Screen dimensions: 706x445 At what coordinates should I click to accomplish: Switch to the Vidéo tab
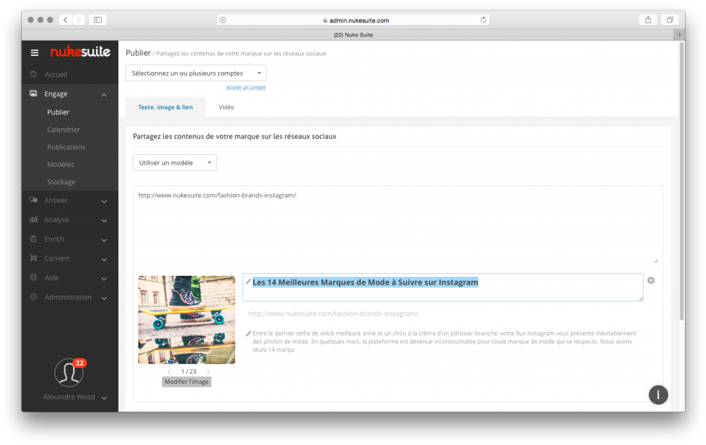point(226,107)
